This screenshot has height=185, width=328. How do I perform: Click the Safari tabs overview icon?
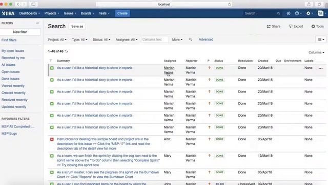click(319, 4)
